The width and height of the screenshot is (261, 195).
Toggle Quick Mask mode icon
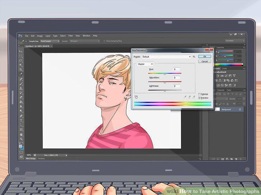pyautogui.click(x=21, y=152)
